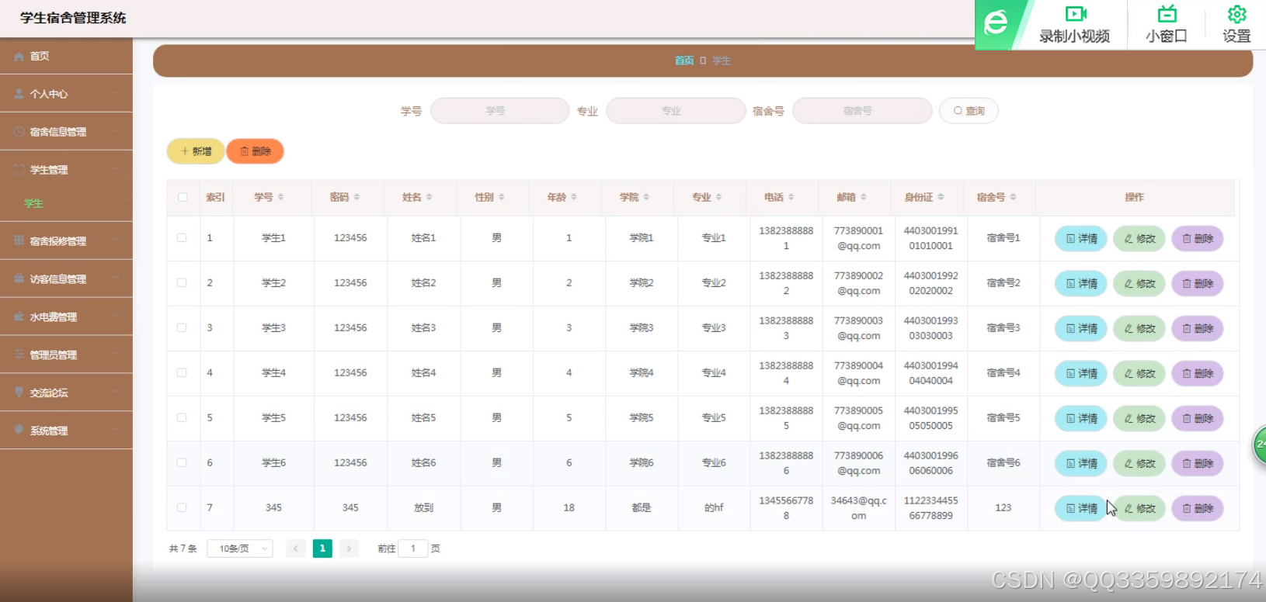Expand 宿舍信息管理 menu chevron
The image size is (1266, 602).
click(x=116, y=132)
